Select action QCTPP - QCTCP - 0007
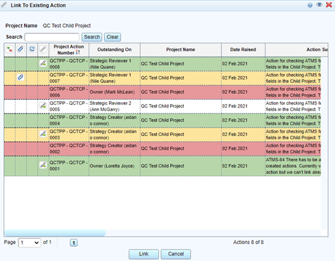Screen dimensions: 335x261 (x=69, y=78)
